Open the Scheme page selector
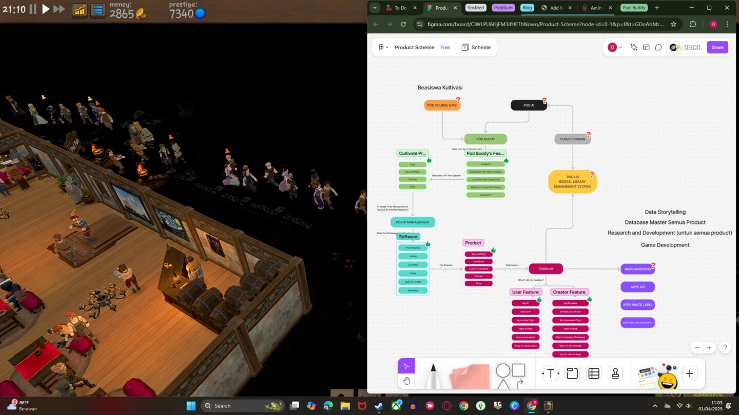Image resolution: width=739 pixels, height=415 pixels. (476, 47)
